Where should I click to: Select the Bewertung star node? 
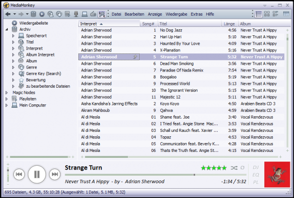[x=22, y=80]
